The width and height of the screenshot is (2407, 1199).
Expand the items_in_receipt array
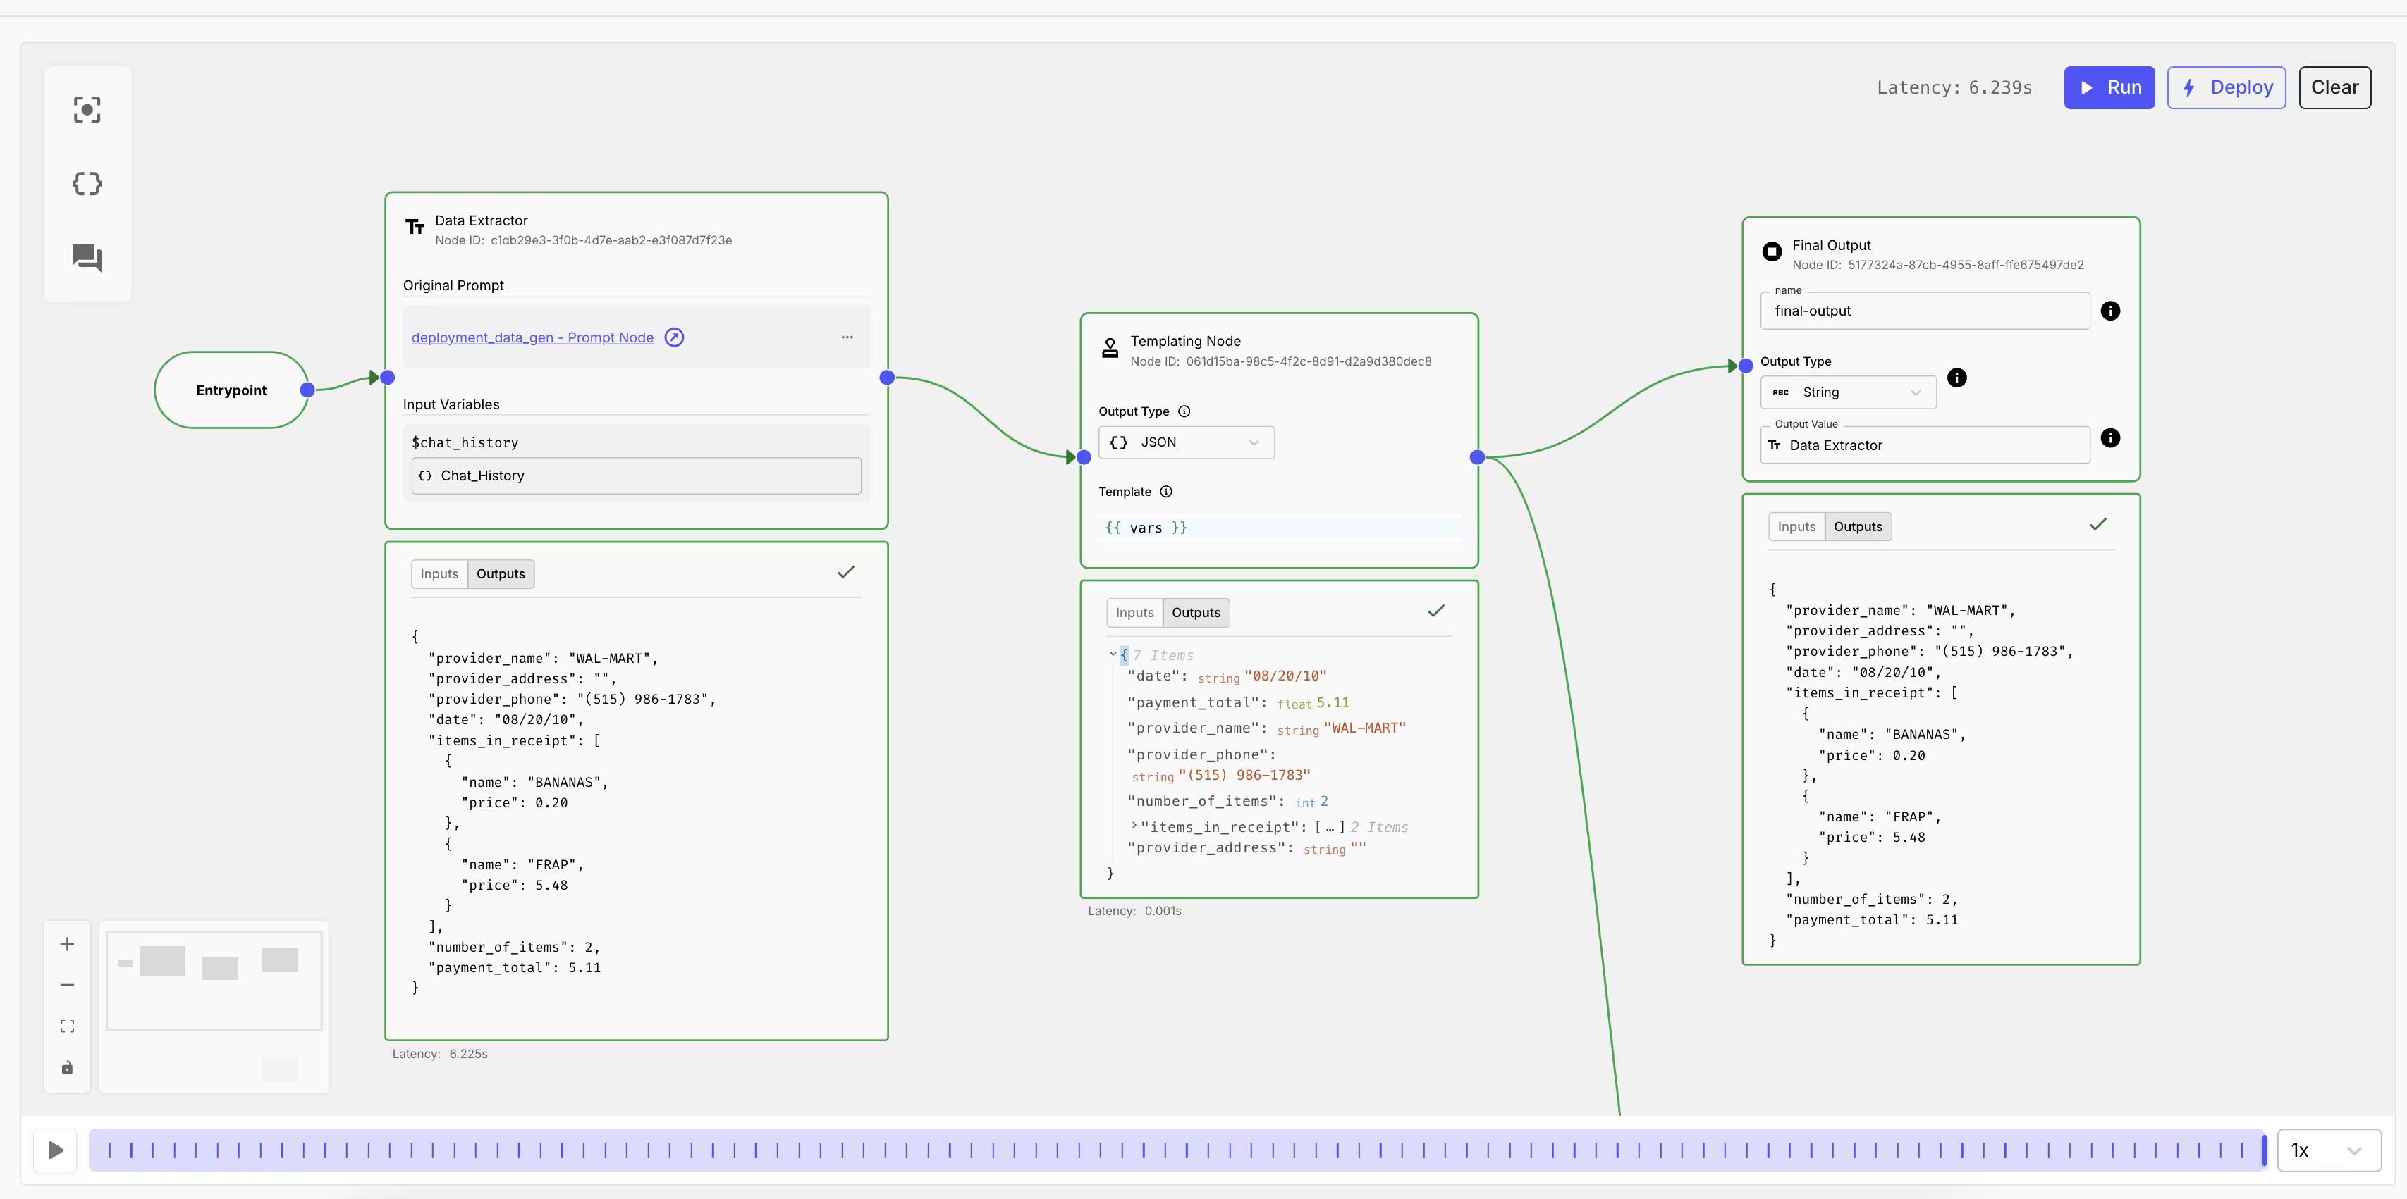[1134, 826]
